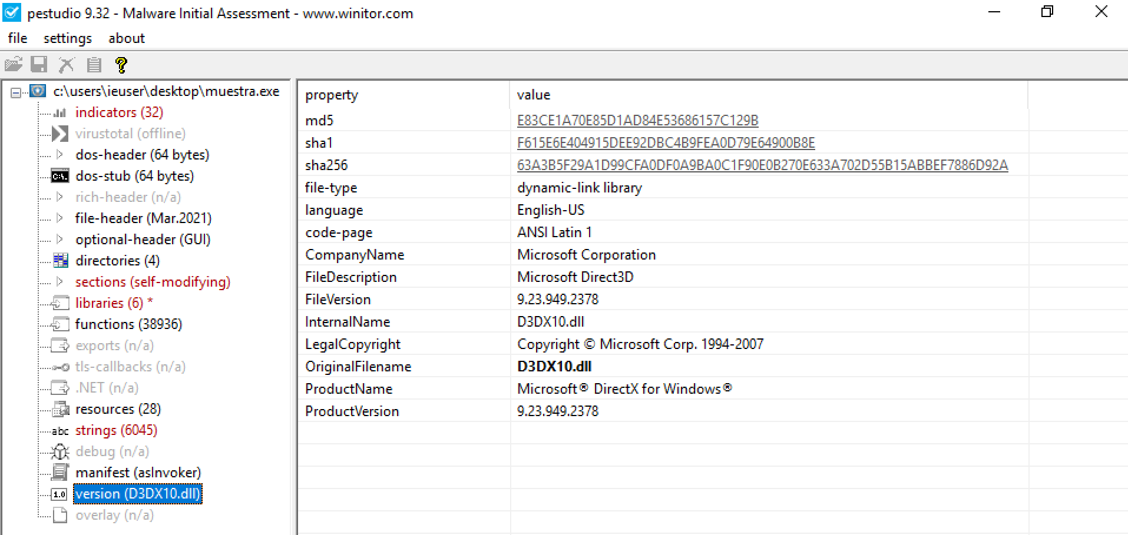1128x535 pixels.
Task: Click the icon beside exports (n/a)
Action: pos(60,345)
